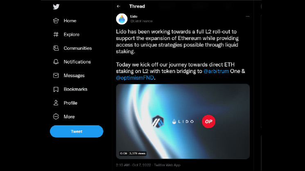Open the Profile person icon

[56, 103]
